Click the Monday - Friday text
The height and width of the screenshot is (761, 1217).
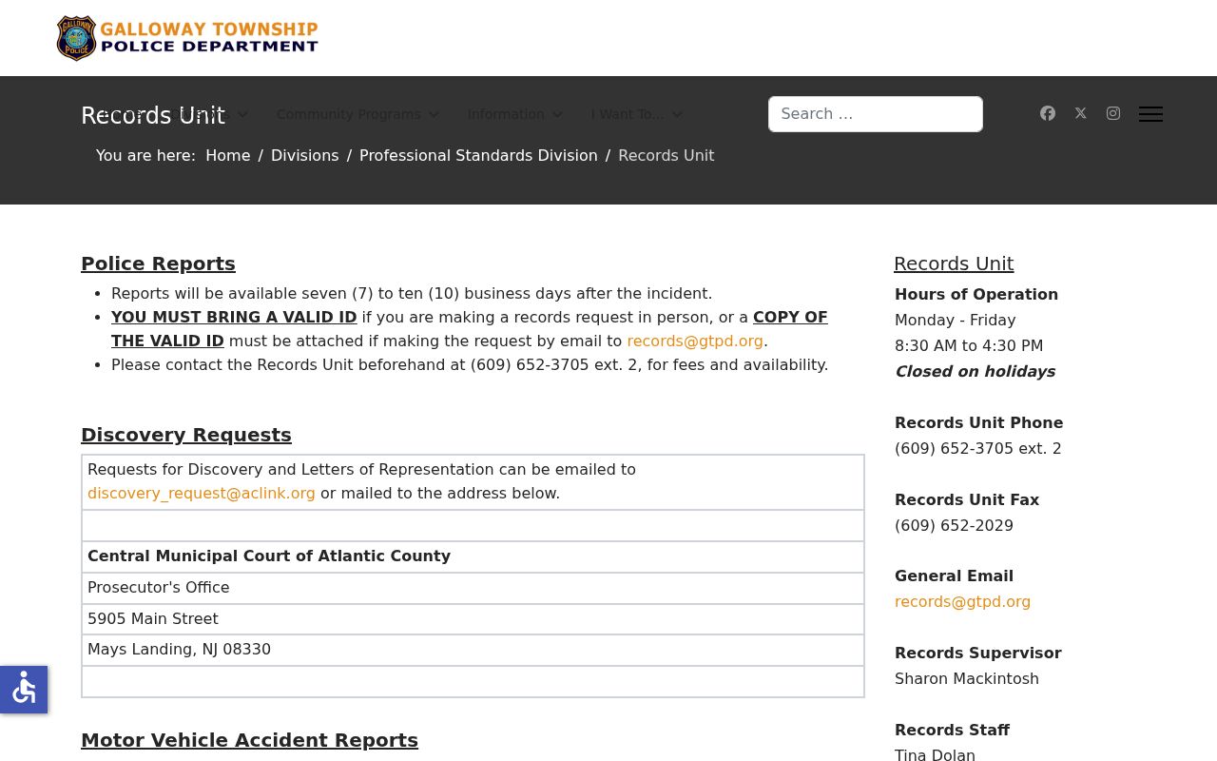click(955, 320)
